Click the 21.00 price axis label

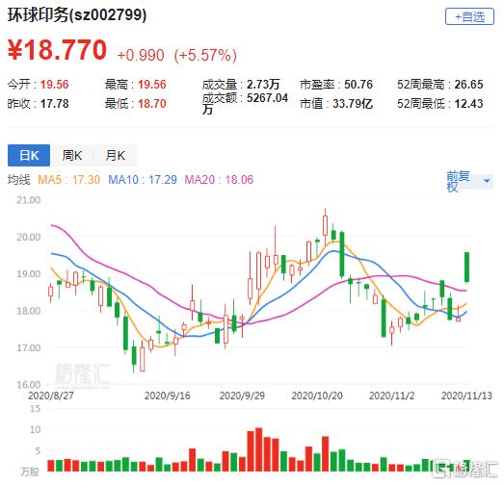coord(29,200)
